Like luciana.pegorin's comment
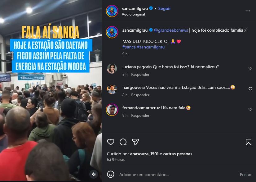The height and width of the screenshot is (182, 256). click(x=250, y=68)
